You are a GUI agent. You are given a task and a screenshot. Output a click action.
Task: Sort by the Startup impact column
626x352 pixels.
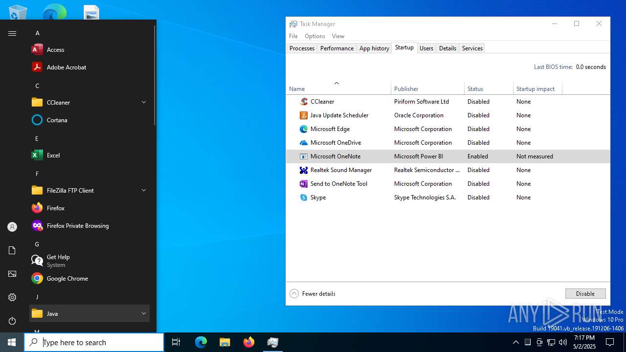pos(537,88)
